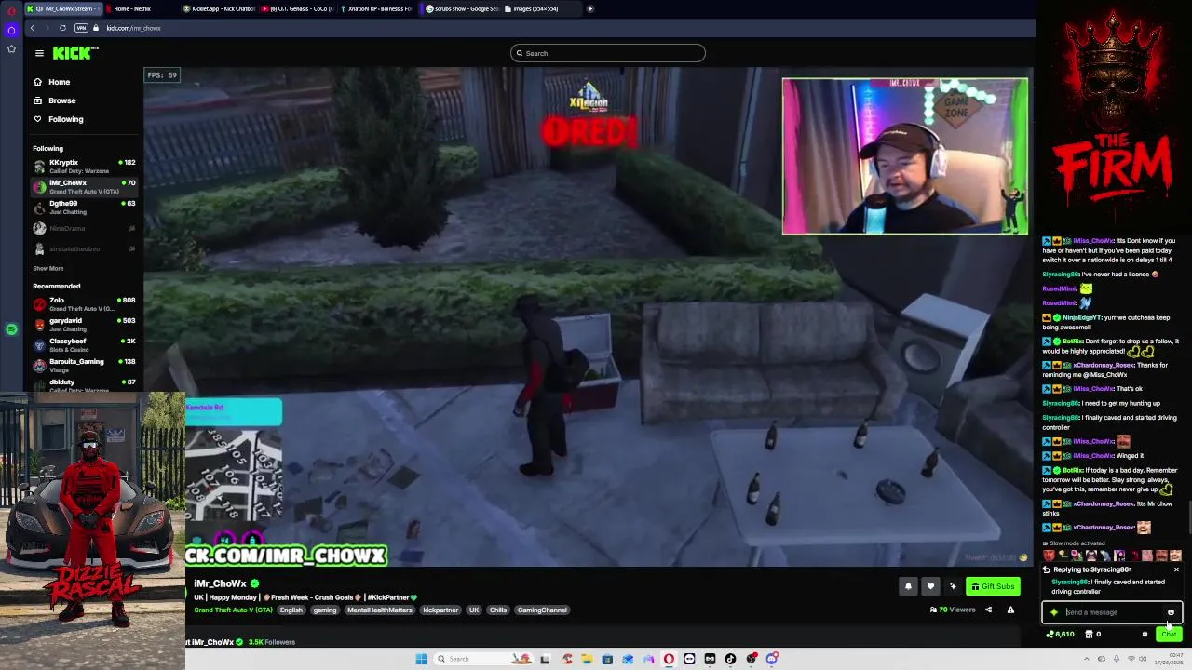Show hidden system tray icons

click(x=1087, y=659)
